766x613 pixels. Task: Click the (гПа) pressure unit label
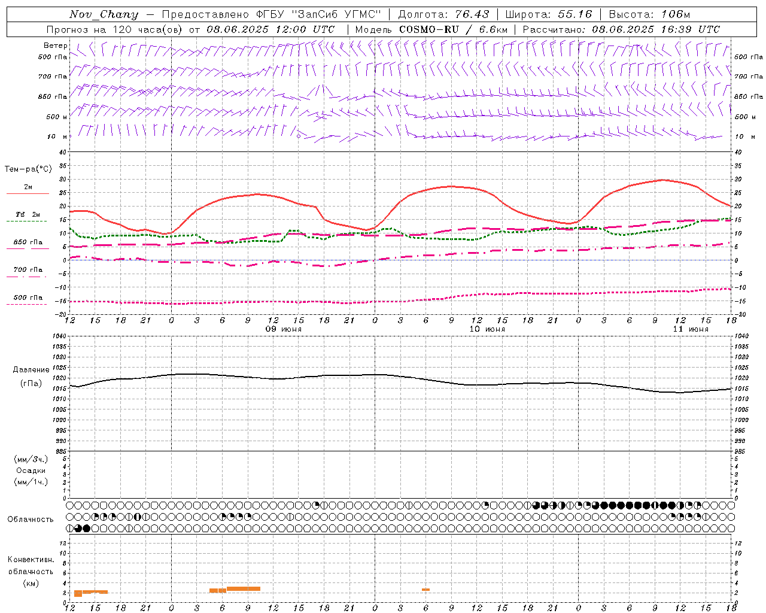click(31, 383)
